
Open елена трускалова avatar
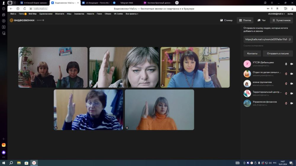point(247,84)
